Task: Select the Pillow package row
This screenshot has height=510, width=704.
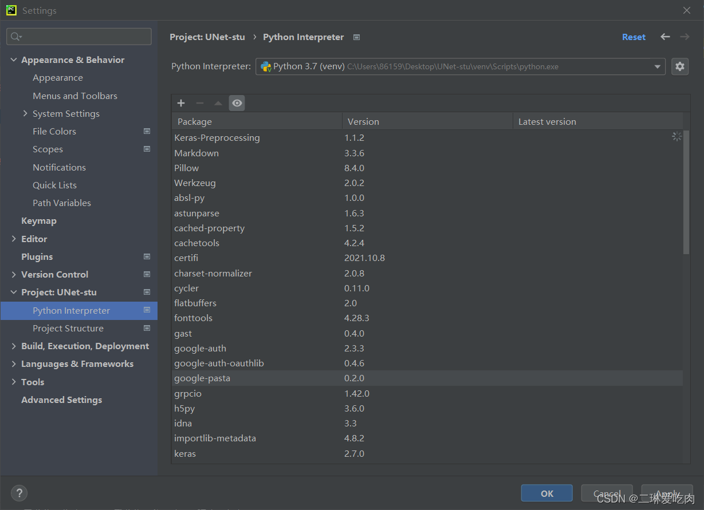Action: (x=427, y=168)
